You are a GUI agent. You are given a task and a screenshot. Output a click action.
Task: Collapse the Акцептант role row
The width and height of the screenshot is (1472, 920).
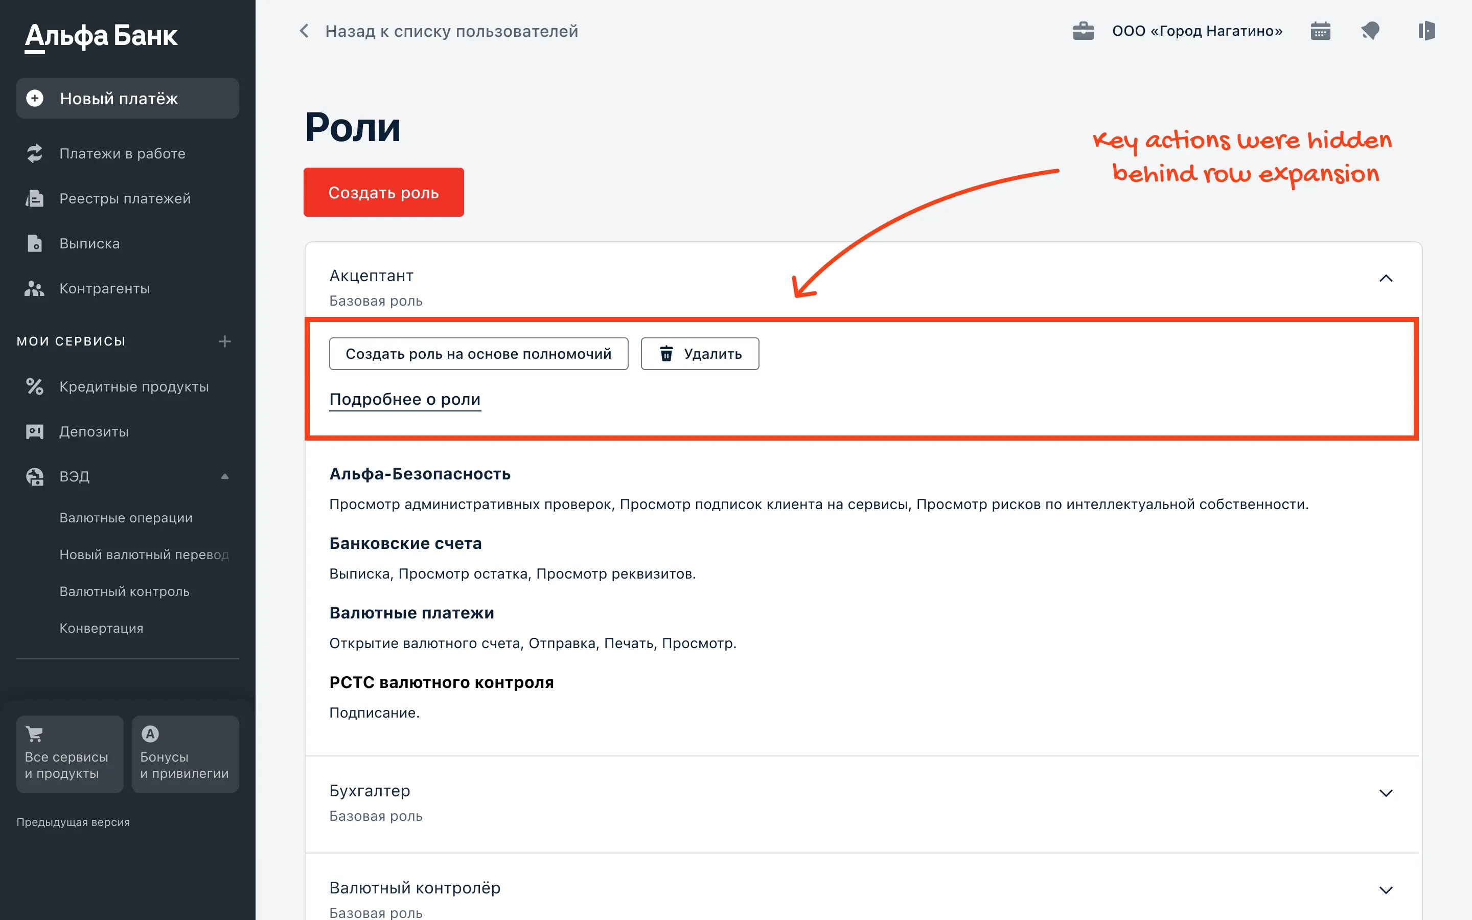point(1386,279)
